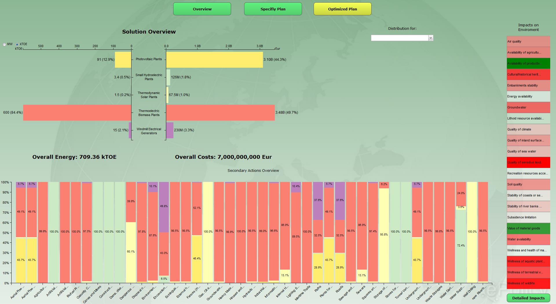
Task: Select Cultural/historical herit... impact cell
Action: tap(528, 74)
